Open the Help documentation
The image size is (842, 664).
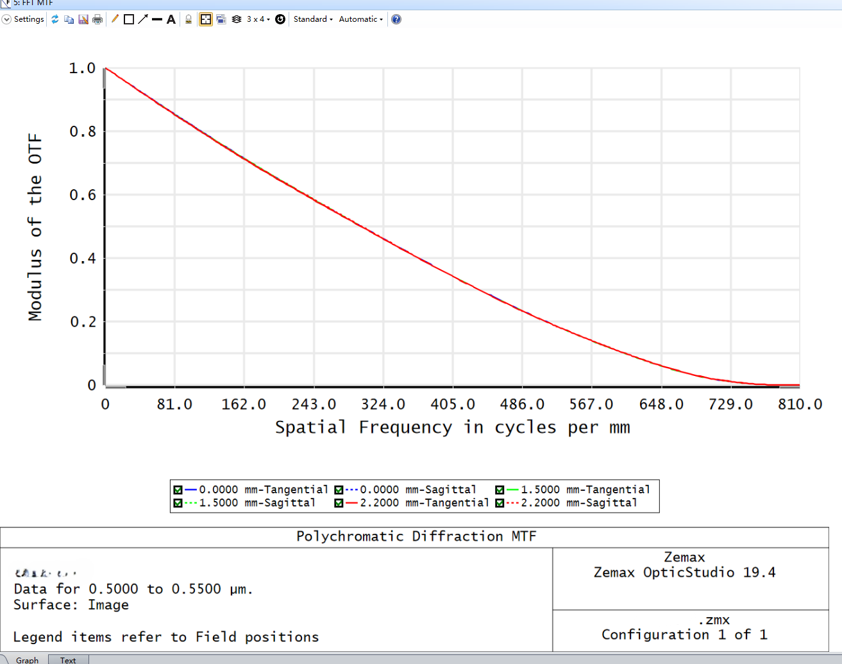(396, 19)
